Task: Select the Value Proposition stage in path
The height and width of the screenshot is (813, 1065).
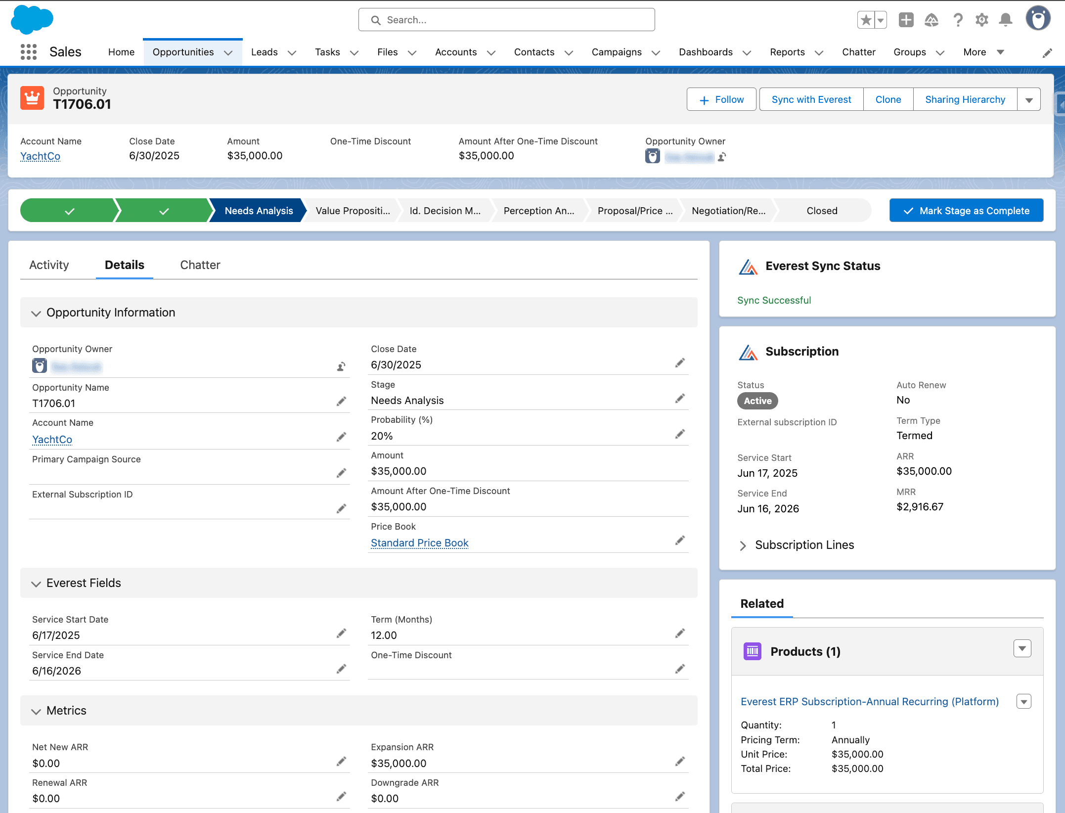Action: (x=352, y=211)
